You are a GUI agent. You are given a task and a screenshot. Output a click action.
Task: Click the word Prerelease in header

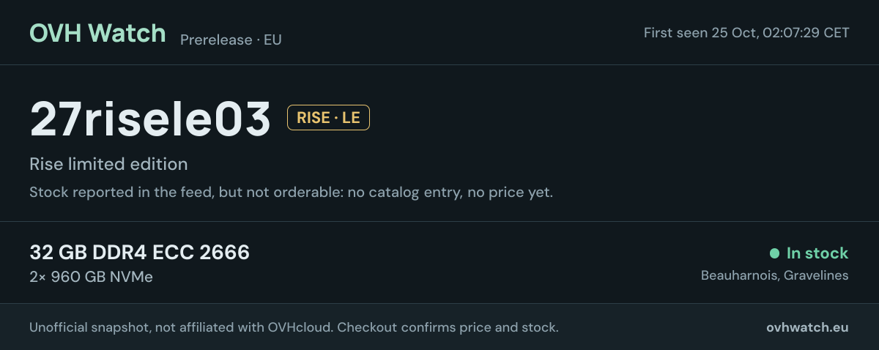216,40
